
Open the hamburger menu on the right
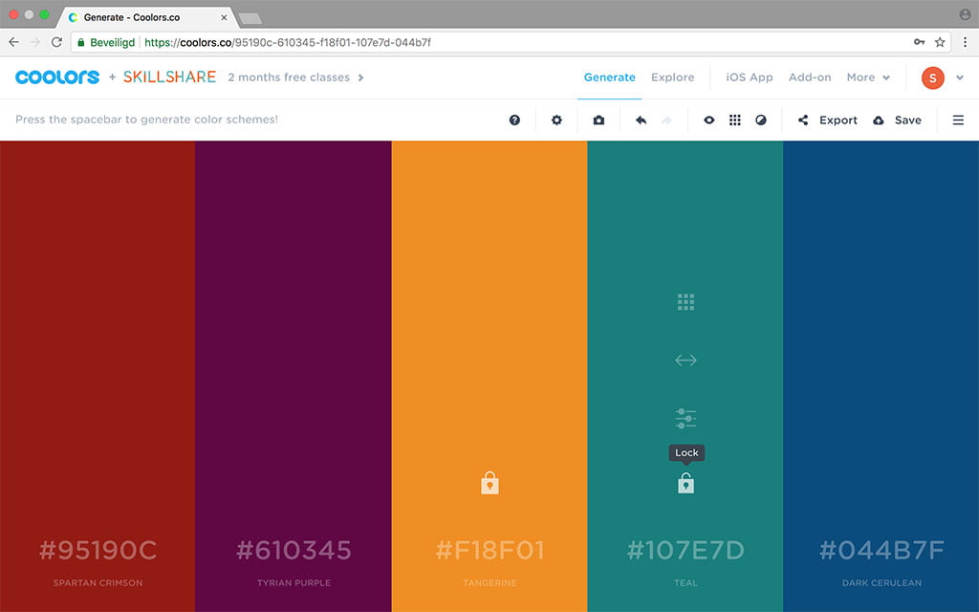coord(958,120)
